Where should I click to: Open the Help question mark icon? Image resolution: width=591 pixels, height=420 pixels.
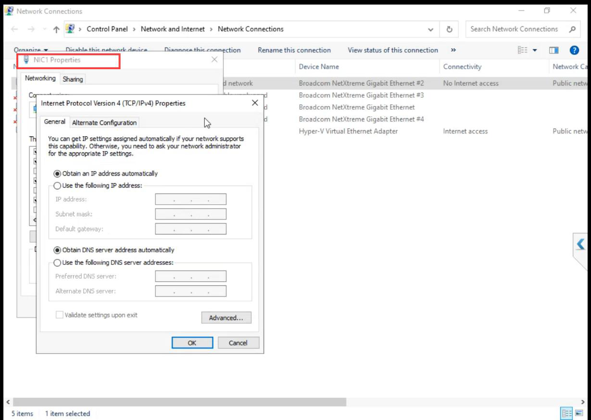coord(574,50)
